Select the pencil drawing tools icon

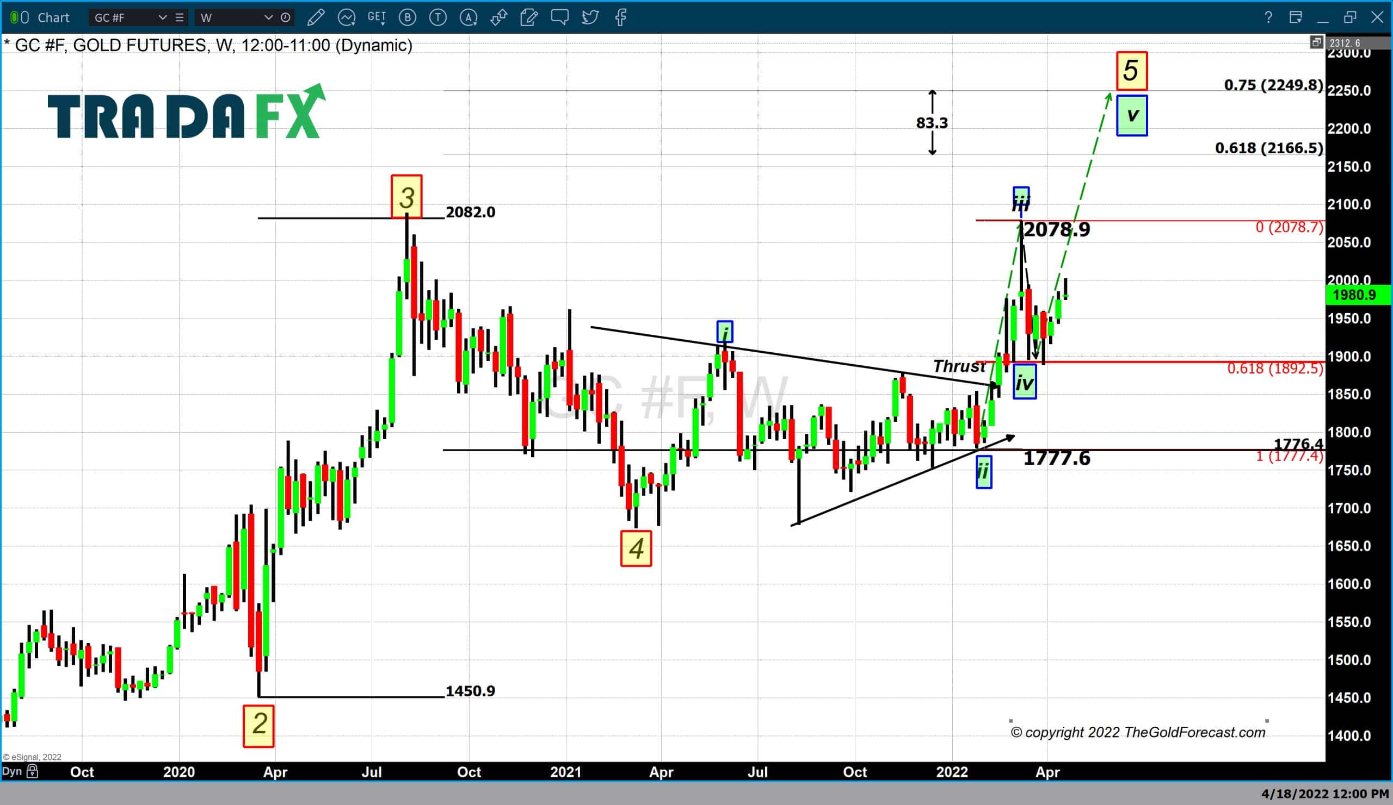316,18
